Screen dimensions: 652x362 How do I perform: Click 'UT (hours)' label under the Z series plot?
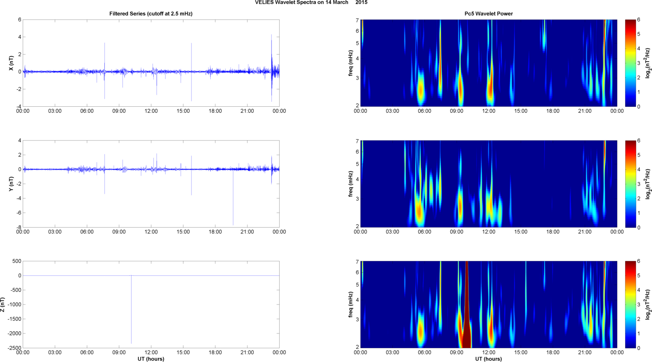point(151,359)
